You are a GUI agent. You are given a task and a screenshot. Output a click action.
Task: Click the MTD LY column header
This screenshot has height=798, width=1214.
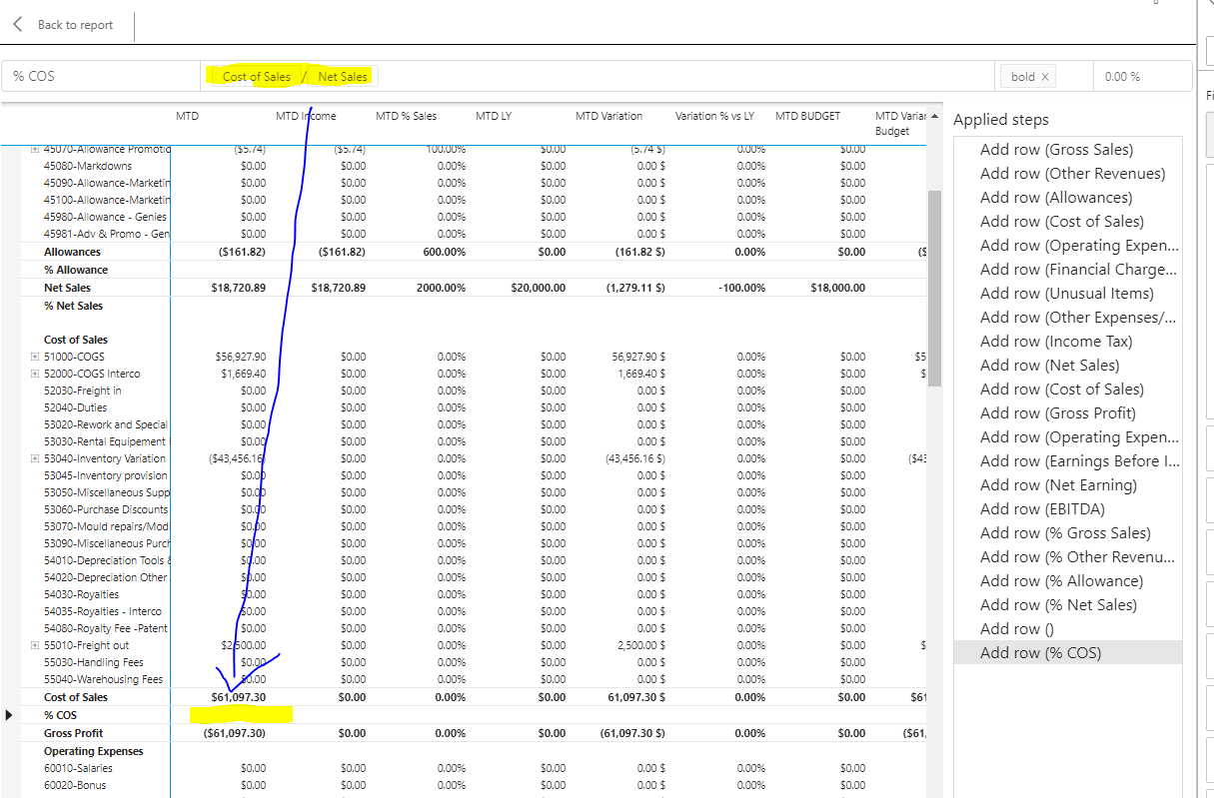coord(493,116)
